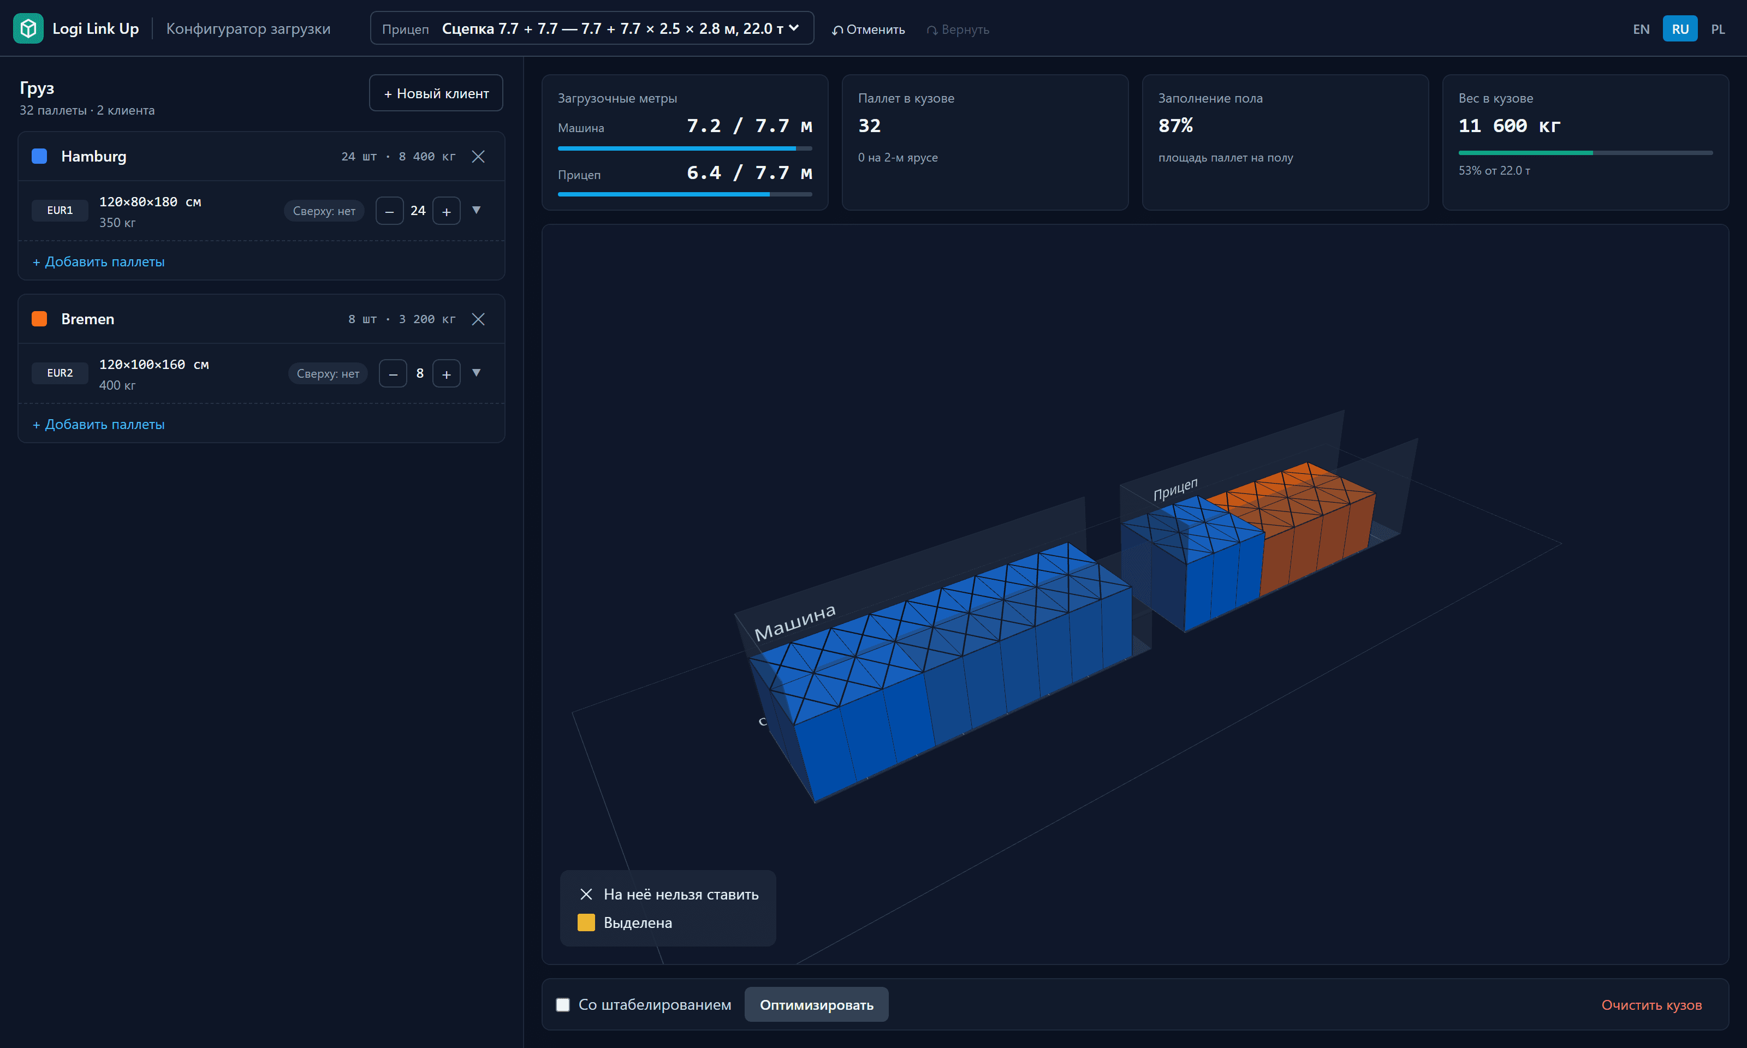Expand the EUR2 pallet row details
Screen dimensions: 1747x1048
point(477,373)
